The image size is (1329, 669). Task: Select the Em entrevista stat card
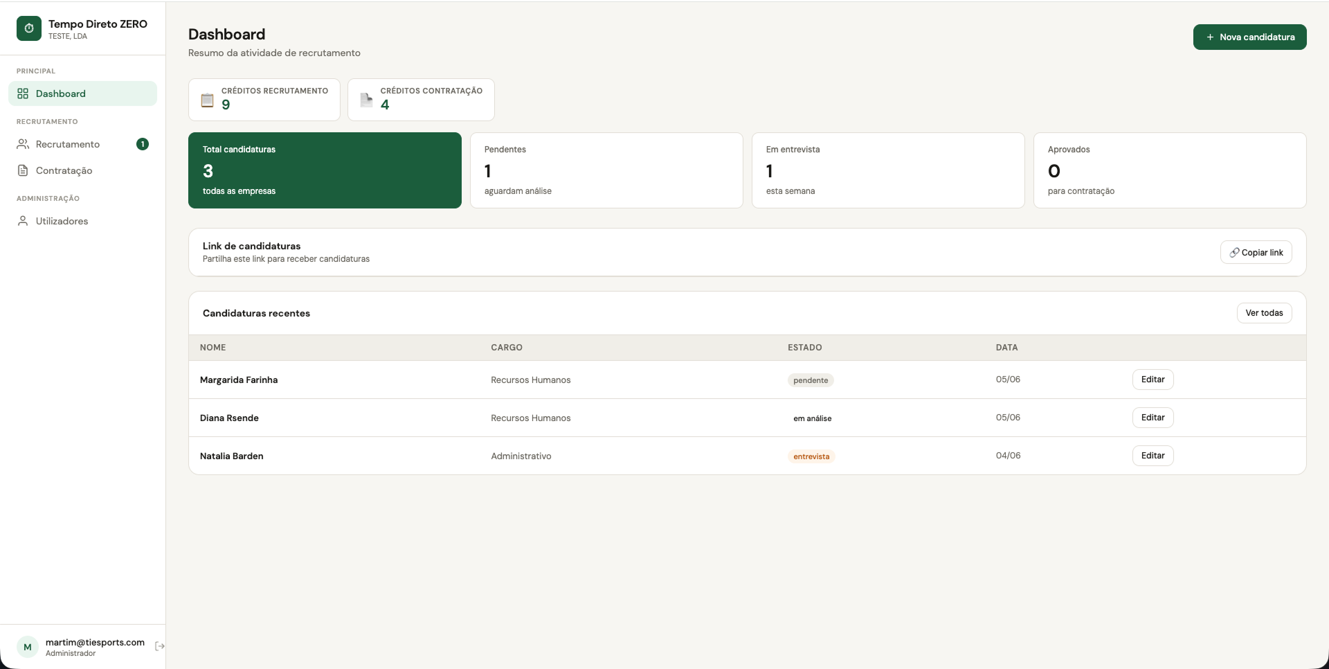tap(888, 170)
